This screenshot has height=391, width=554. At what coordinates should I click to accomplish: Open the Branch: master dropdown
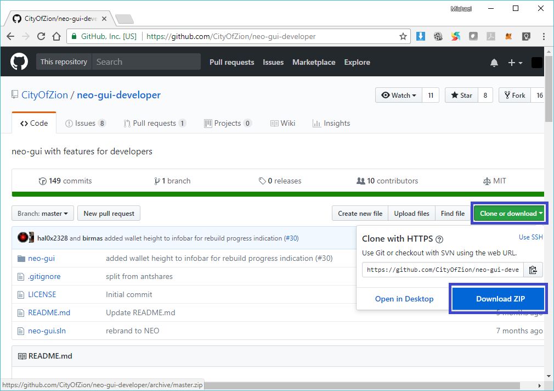(x=43, y=214)
